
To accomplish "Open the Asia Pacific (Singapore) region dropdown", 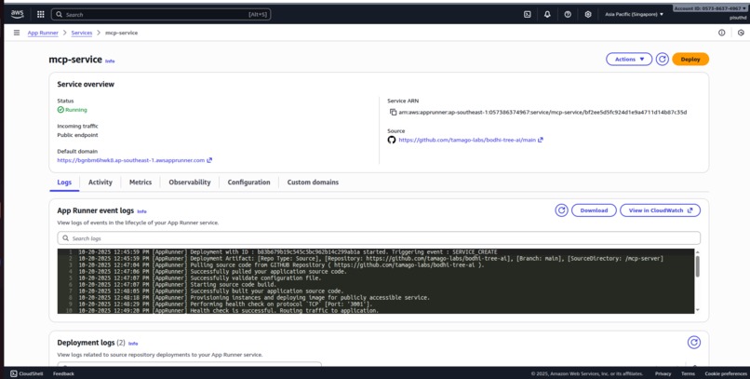I will [635, 14].
